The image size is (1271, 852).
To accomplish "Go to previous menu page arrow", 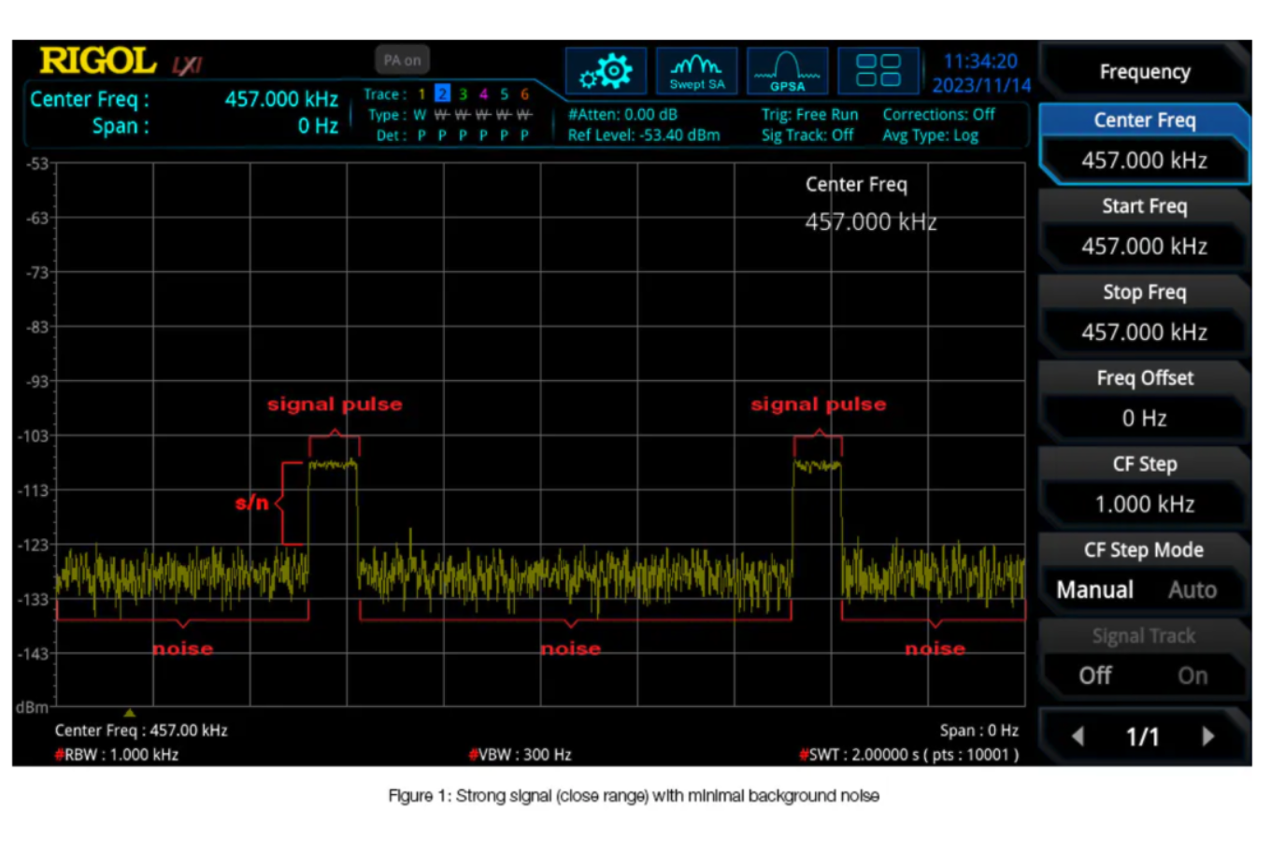I will click(1078, 736).
